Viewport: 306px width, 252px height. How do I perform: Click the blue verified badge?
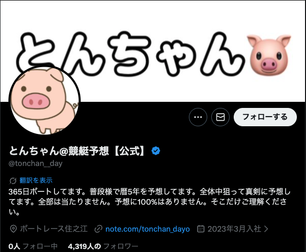156,151
